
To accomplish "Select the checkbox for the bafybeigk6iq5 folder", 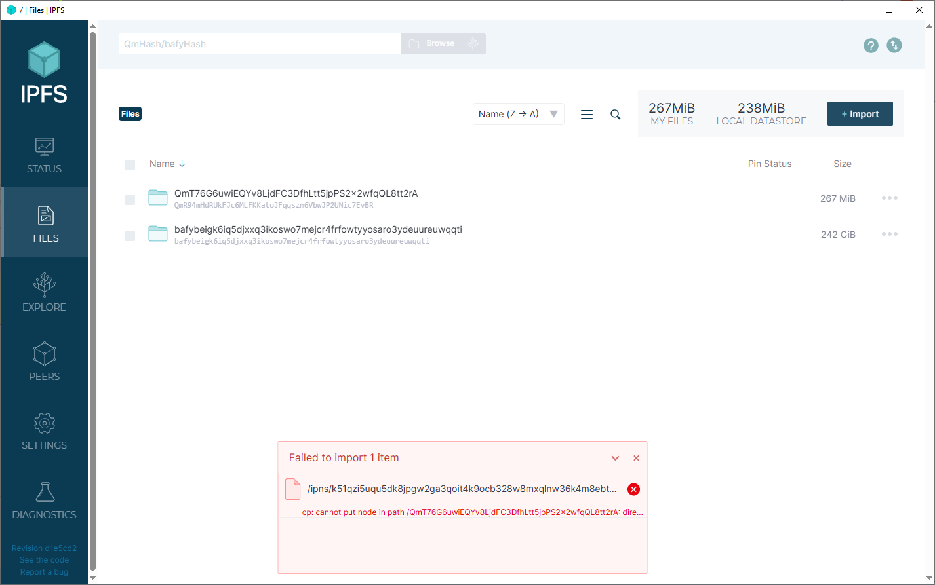I will (130, 236).
